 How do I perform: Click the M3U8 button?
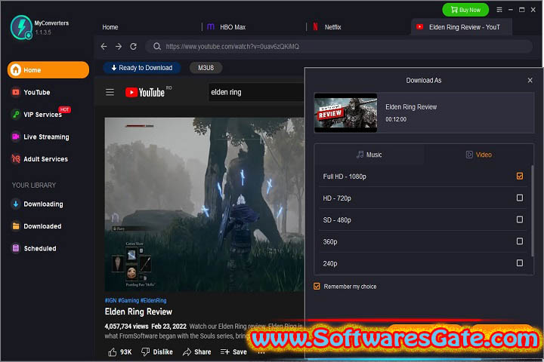click(206, 68)
